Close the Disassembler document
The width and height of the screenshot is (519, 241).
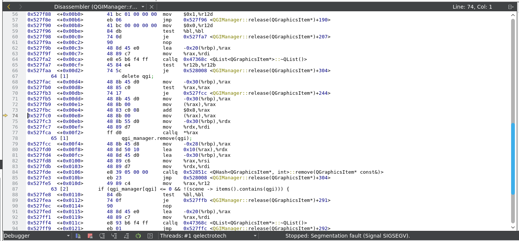151,7
